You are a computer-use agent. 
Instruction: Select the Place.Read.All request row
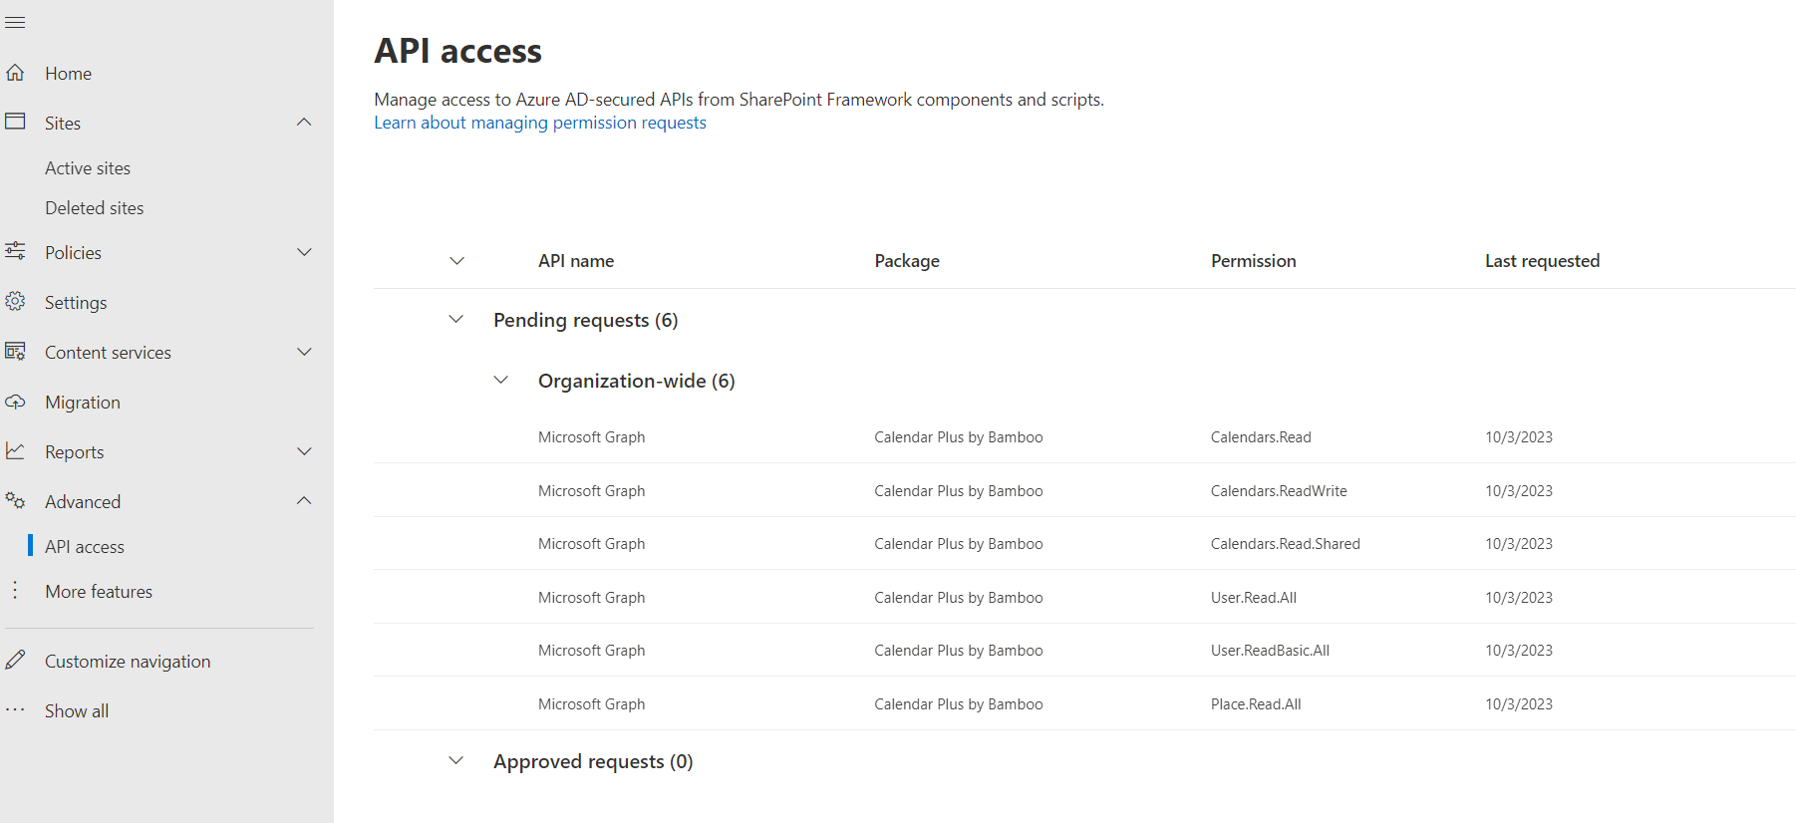(1084, 703)
